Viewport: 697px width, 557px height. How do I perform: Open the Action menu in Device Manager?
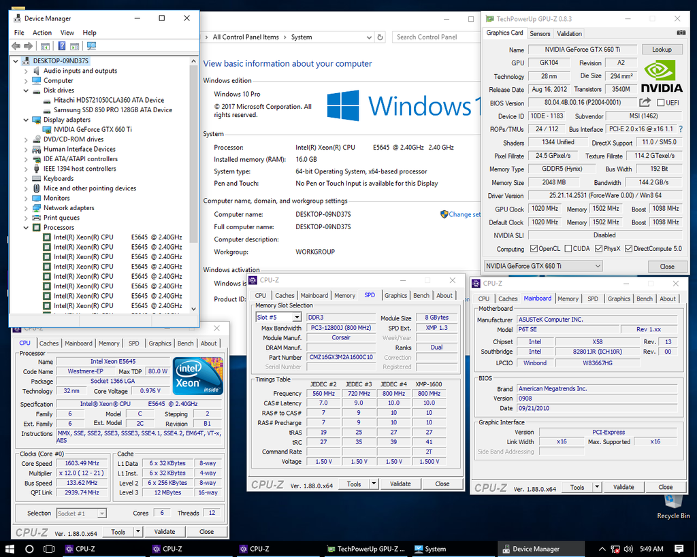tap(42, 33)
